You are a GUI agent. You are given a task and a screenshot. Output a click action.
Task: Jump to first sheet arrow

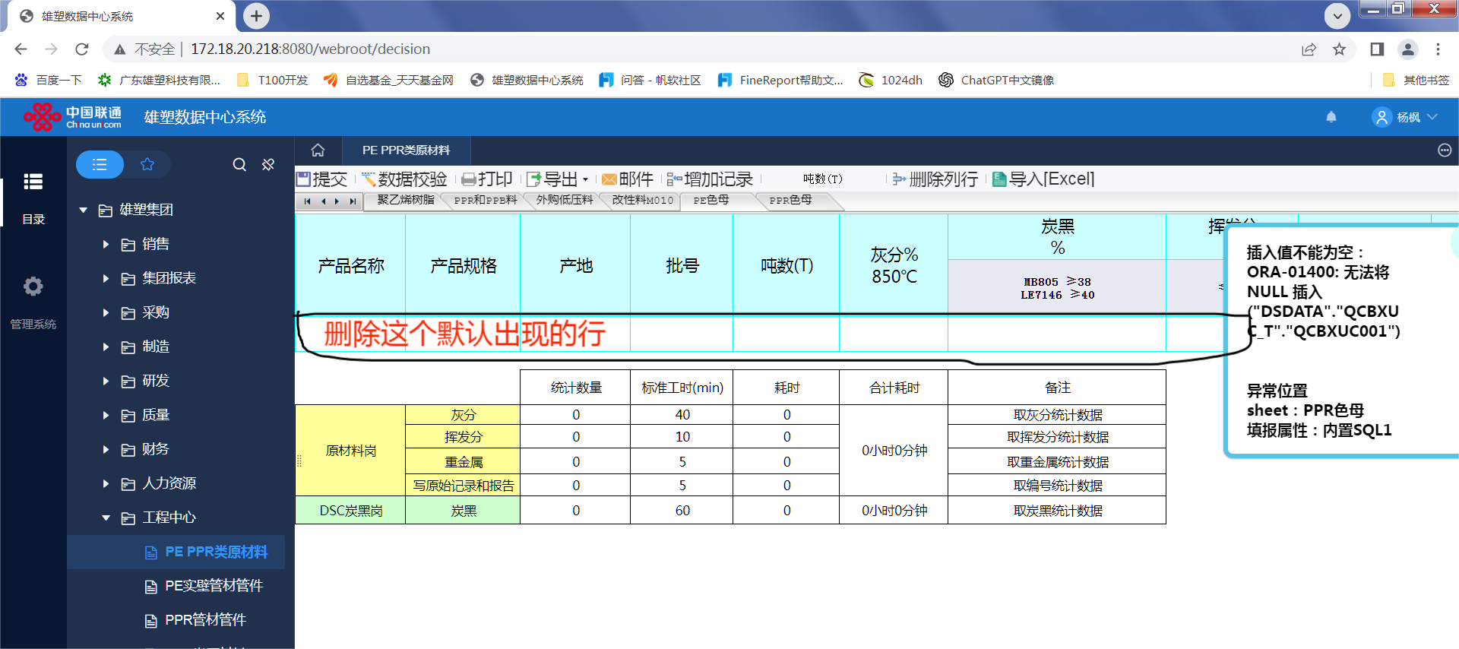[307, 201]
